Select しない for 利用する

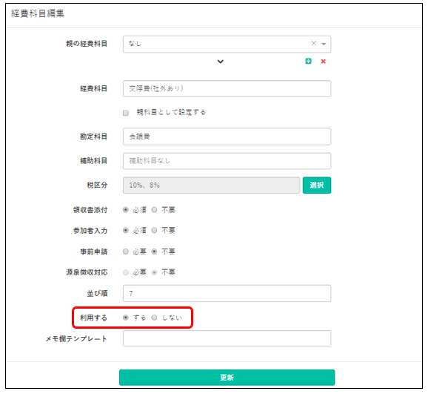pos(154,318)
